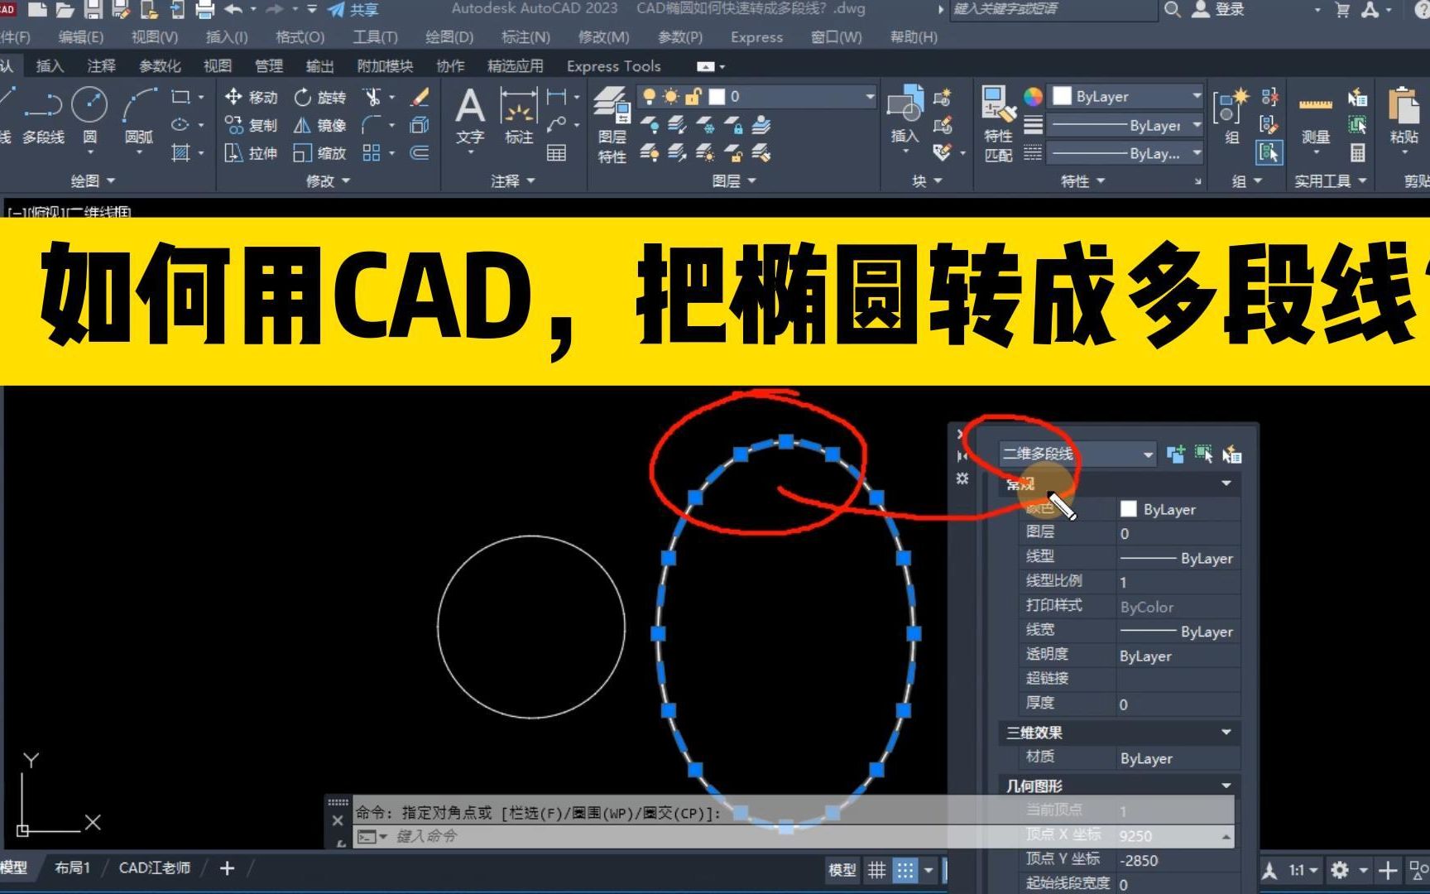The image size is (1430, 894).
Task: Insert a table from annotation panel
Action: pyautogui.click(x=557, y=153)
